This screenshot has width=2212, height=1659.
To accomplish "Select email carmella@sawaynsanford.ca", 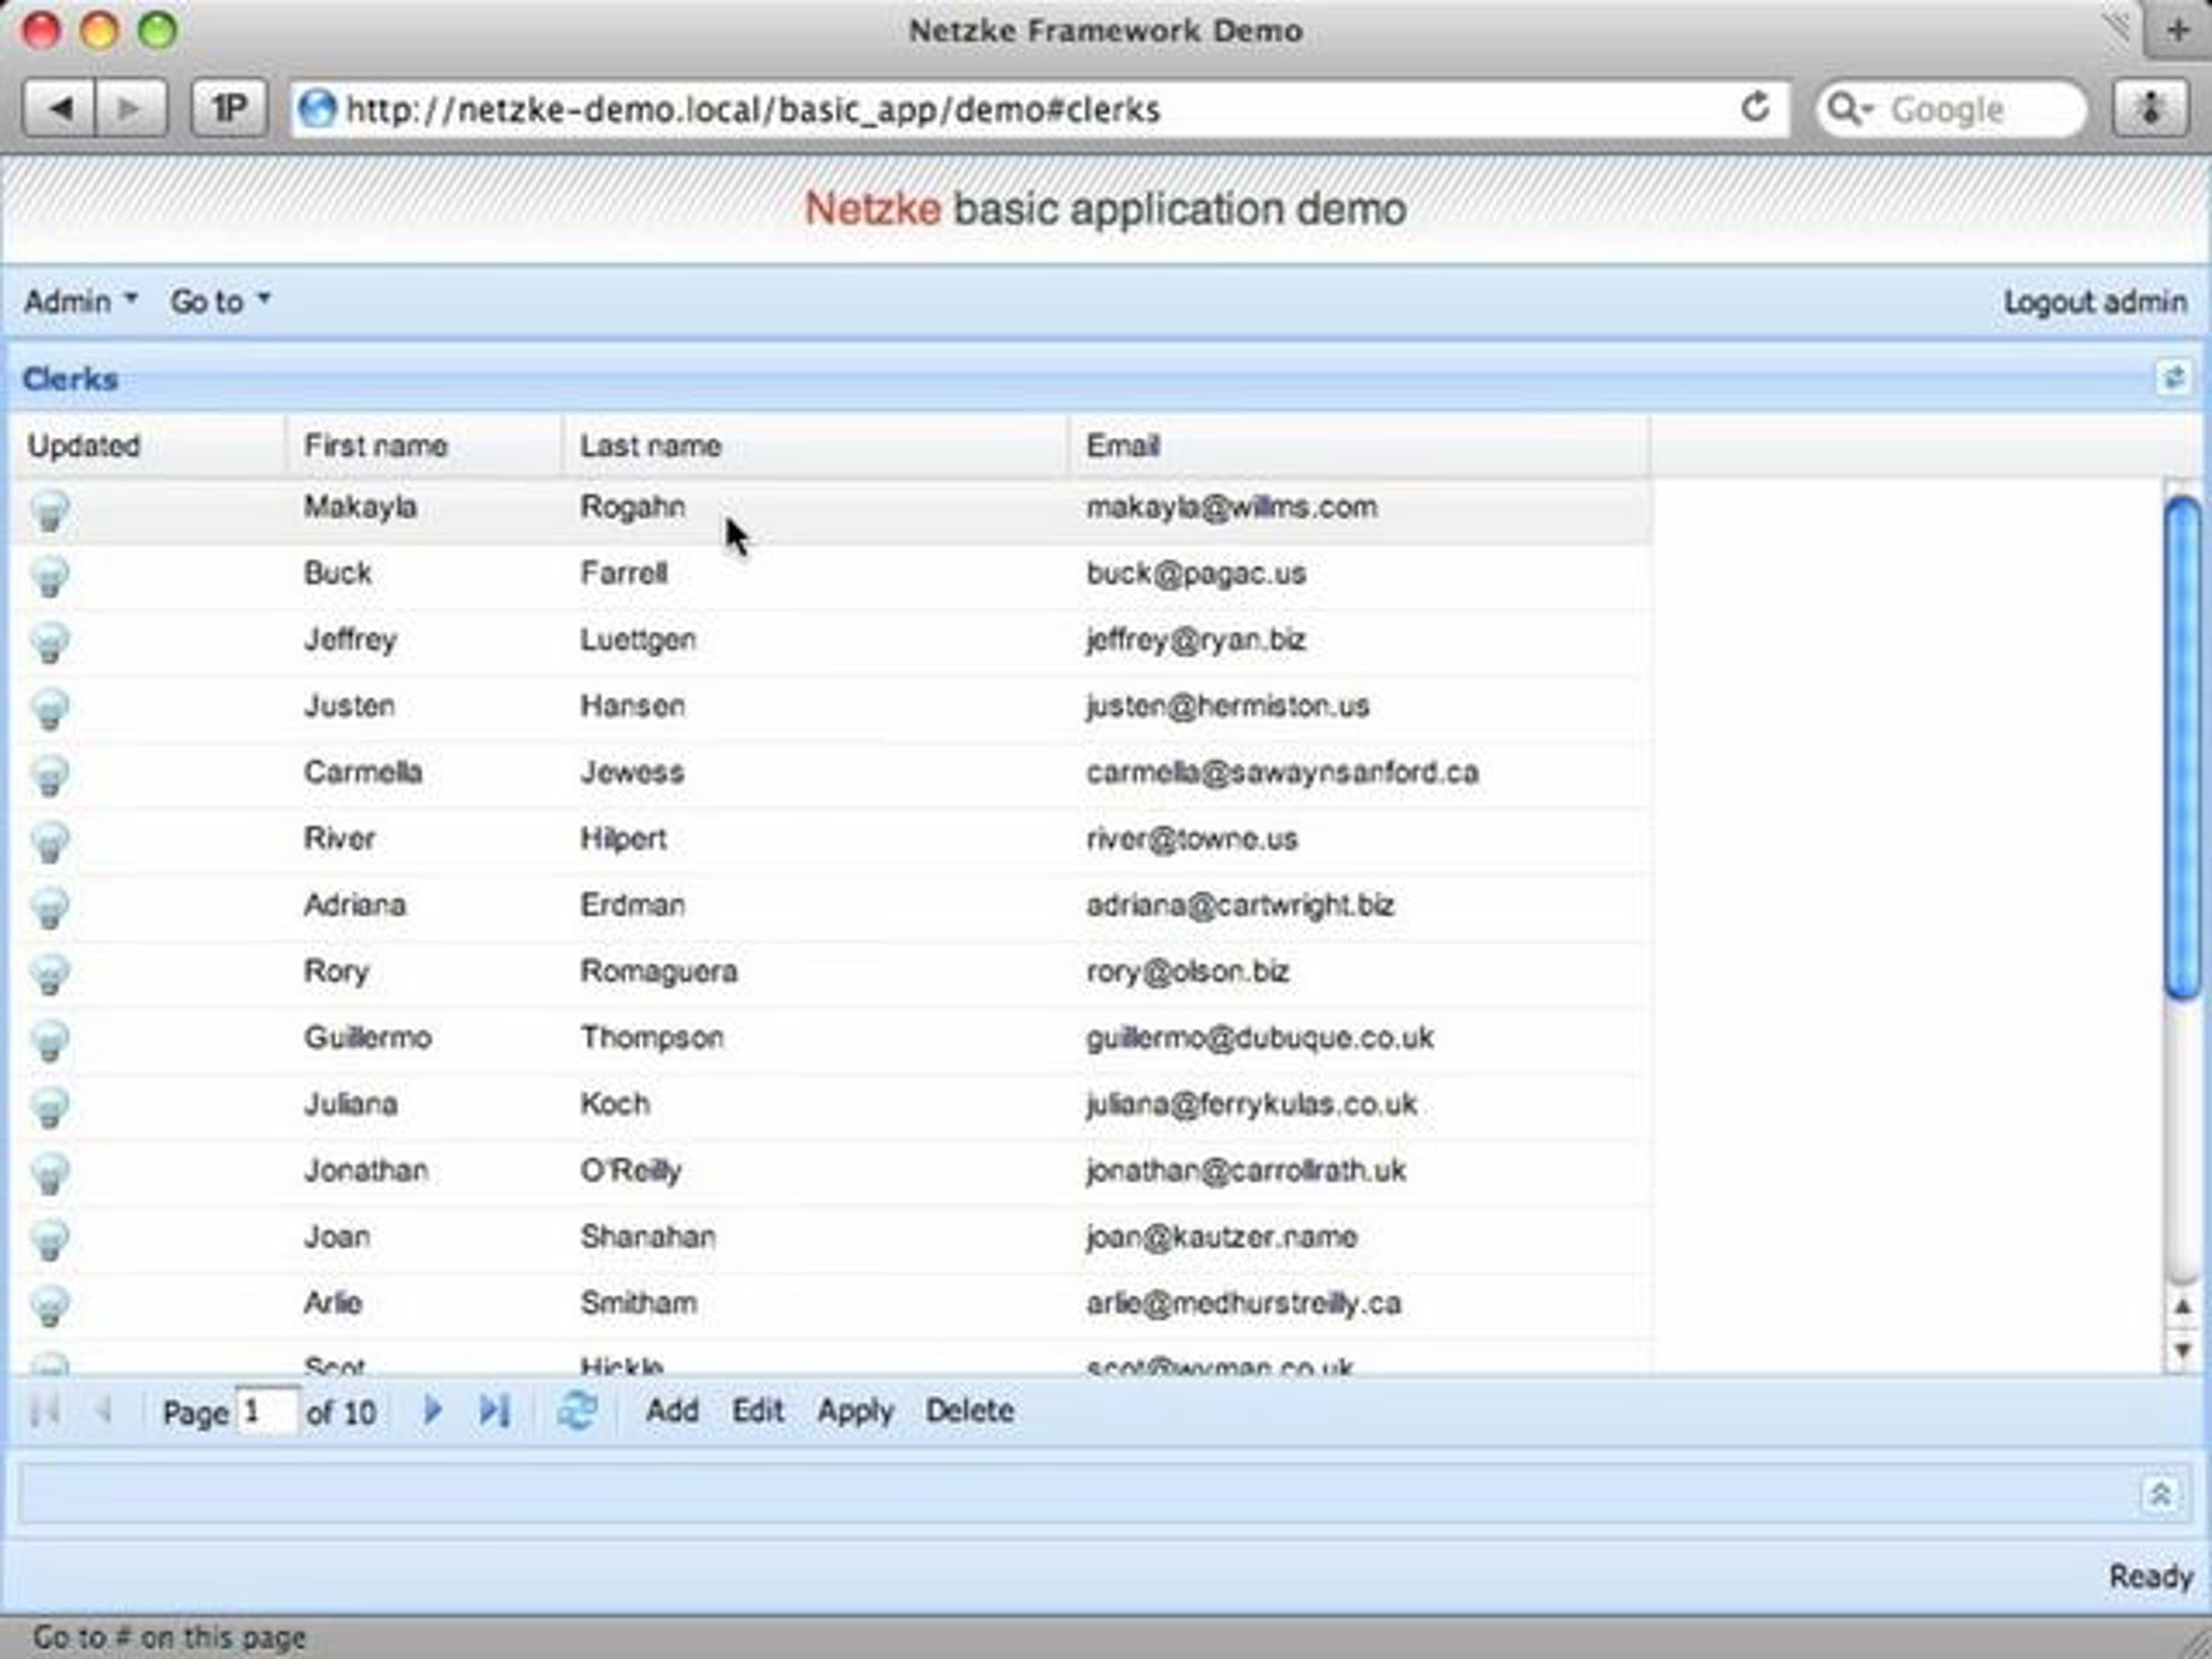I will click(x=1282, y=772).
